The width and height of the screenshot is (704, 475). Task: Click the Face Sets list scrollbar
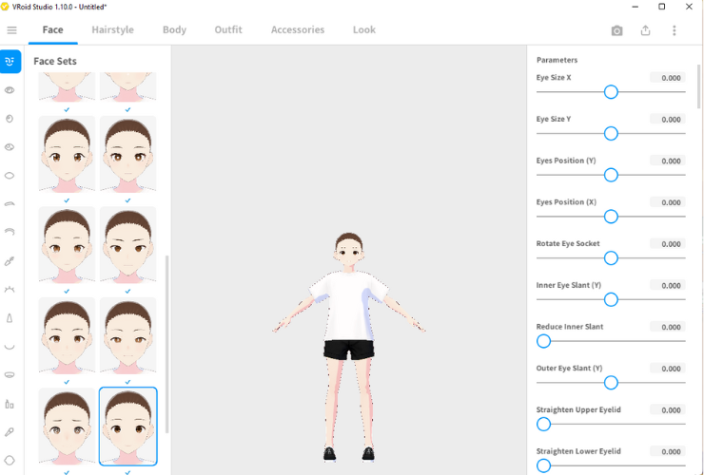[x=167, y=344]
